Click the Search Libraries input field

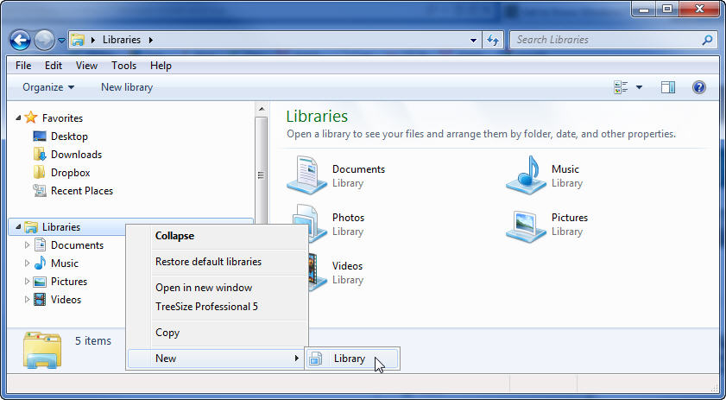pos(604,40)
